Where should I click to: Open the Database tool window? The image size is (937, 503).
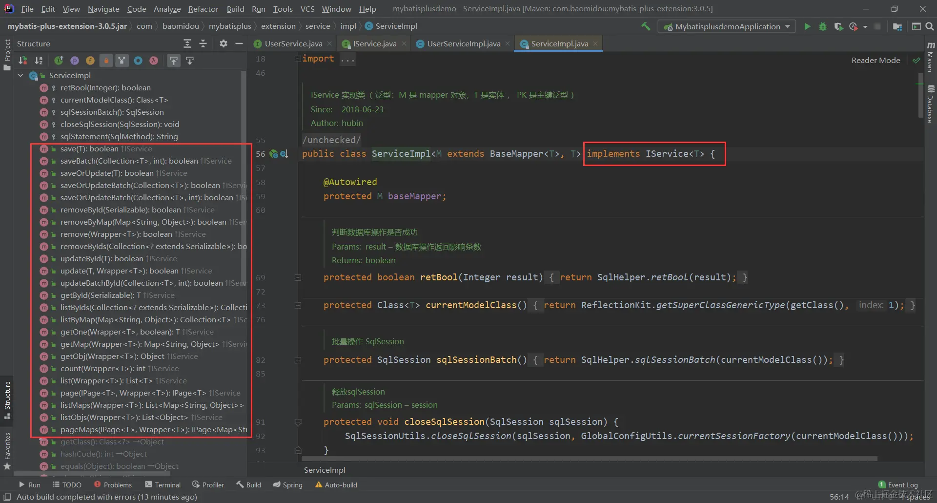[931, 104]
